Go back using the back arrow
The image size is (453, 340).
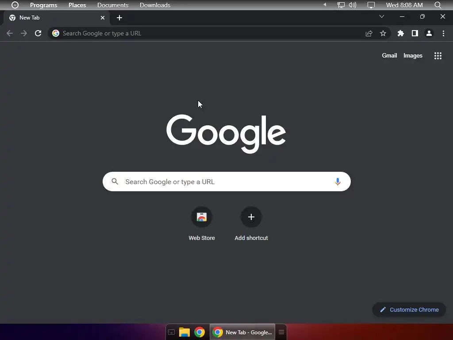click(x=10, y=33)
